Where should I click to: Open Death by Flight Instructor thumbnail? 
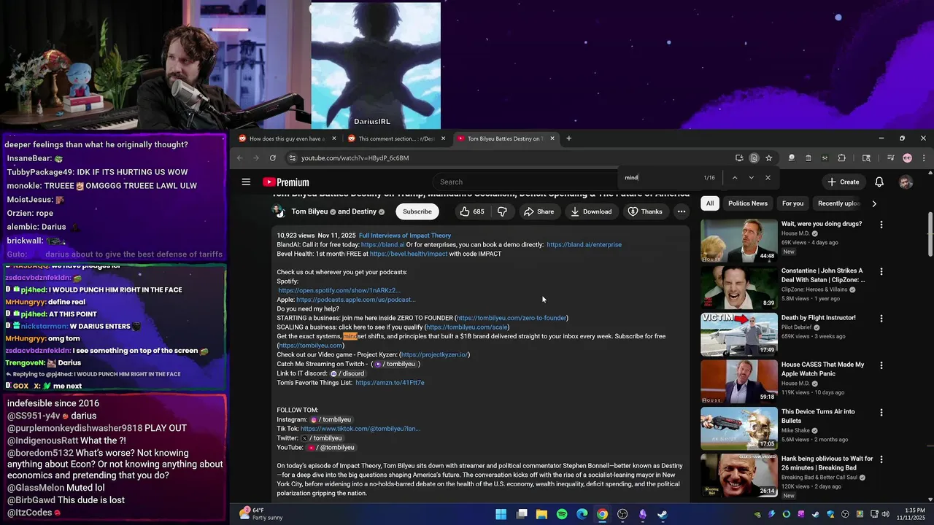tap(739, 334)
